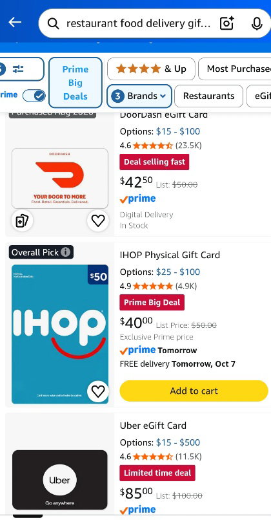271x520 pixels.
Task: Select the Most Purchased filter chip
Action: click(235, 69)
